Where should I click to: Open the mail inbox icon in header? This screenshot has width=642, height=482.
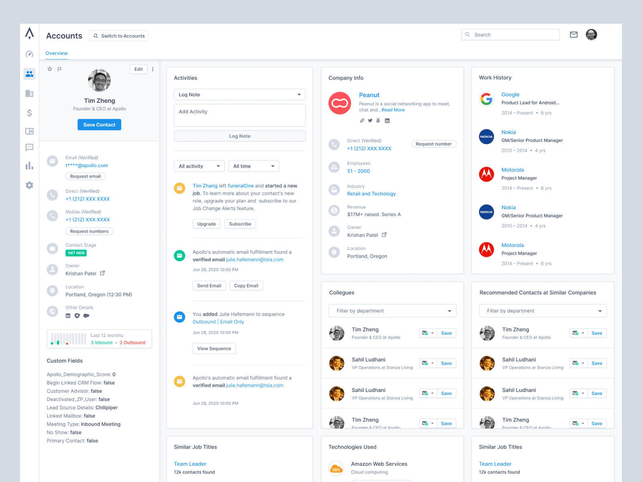point(574,35)
